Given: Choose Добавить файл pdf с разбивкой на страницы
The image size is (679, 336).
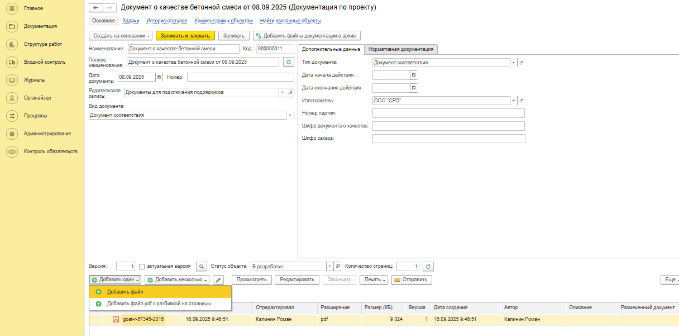Looking at the screenshot, I should point(159,304).
